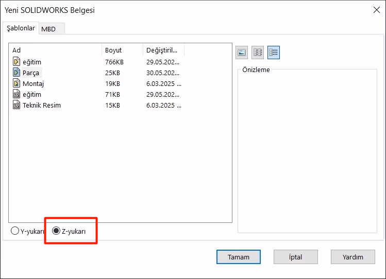The width and height of the screenshot is (386, 279).
Task: Click the part template icon beside Parça
Action: pyautogui.click(x=16, y=73)
